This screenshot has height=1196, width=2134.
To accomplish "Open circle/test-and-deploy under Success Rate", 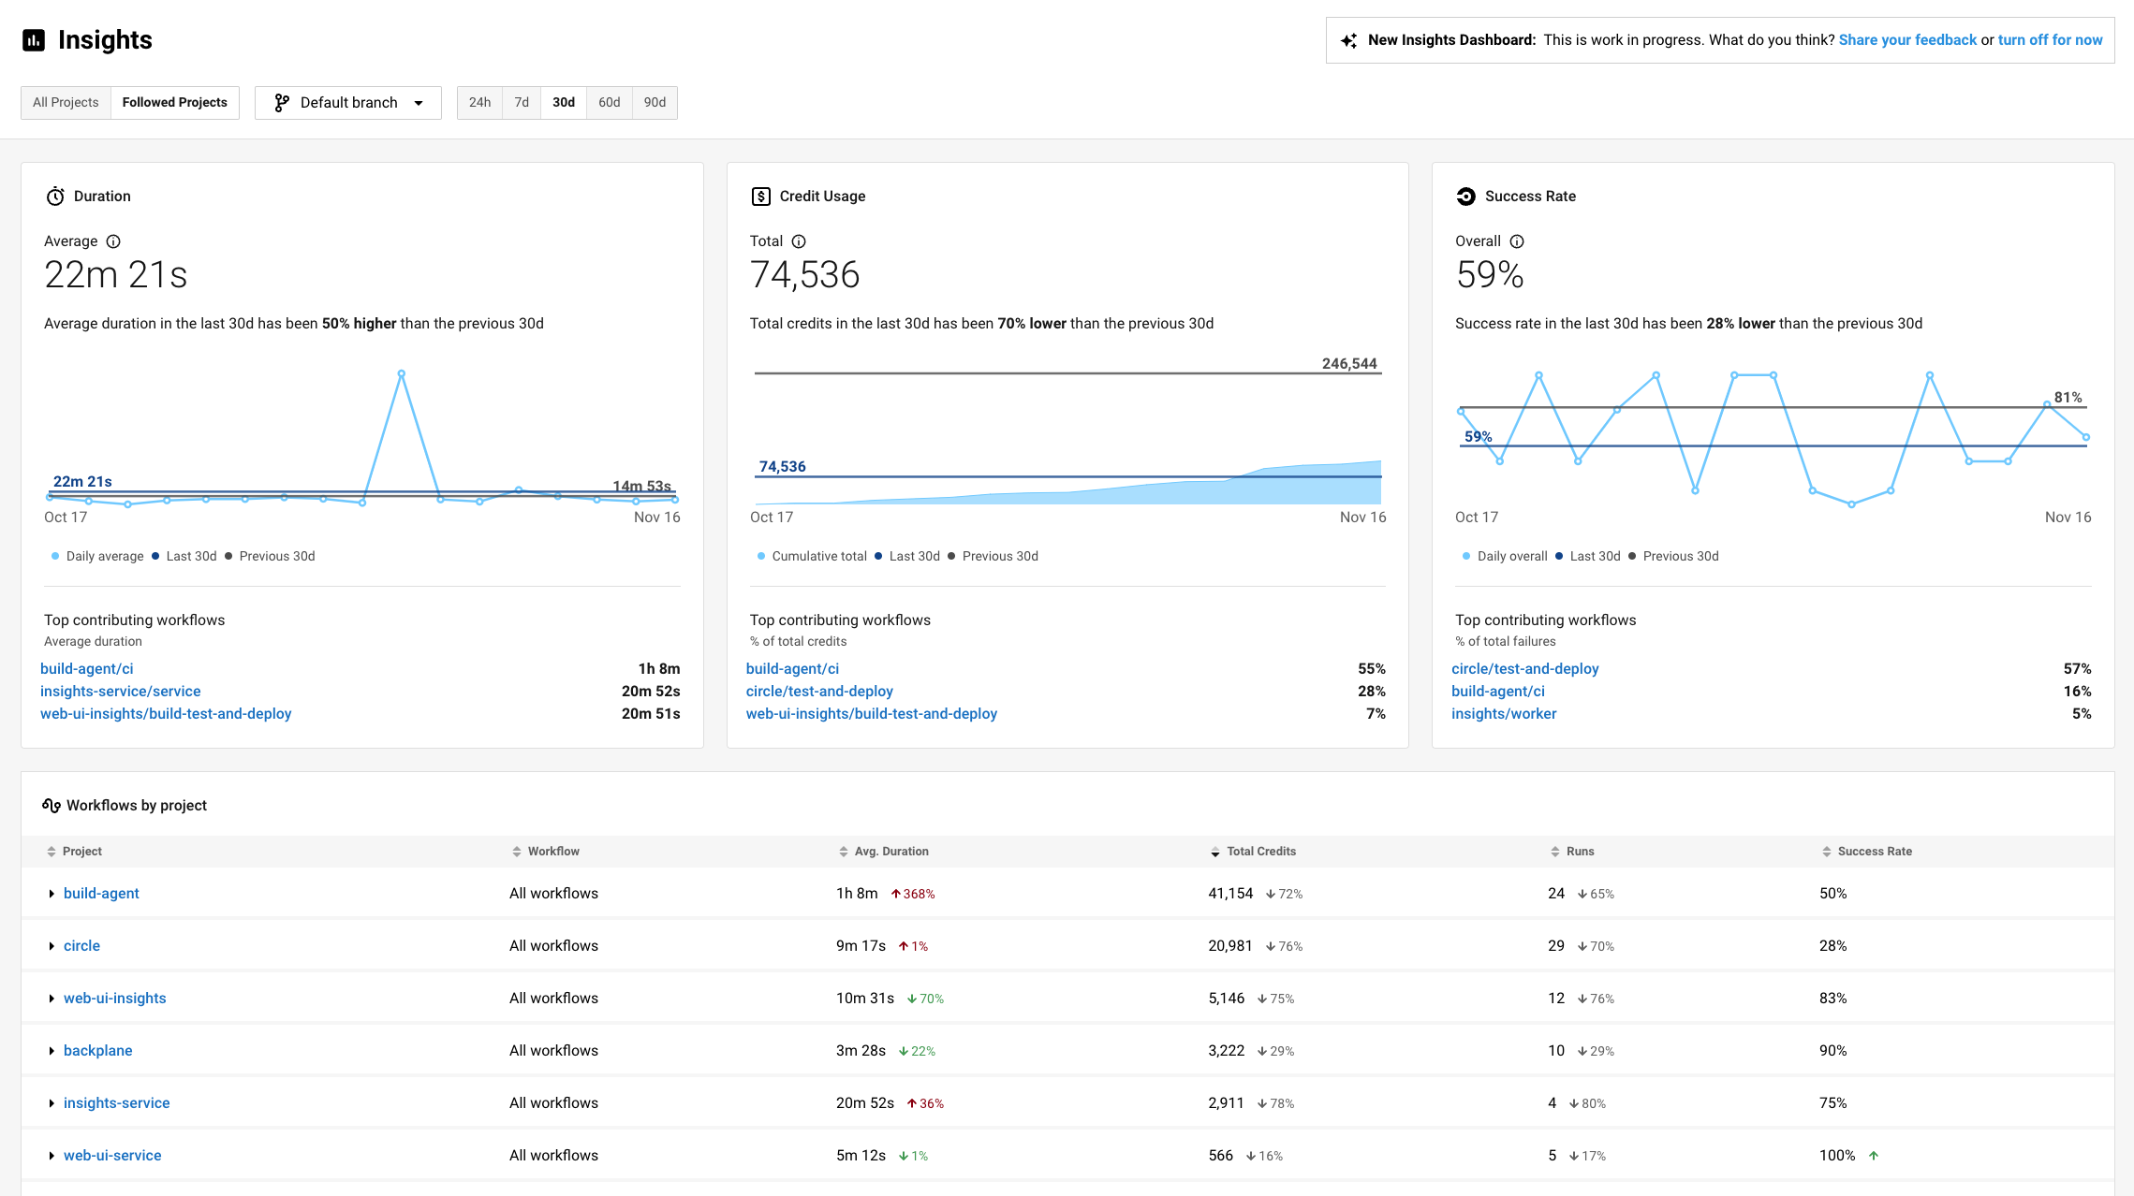I will click(x=1525, y=669).
